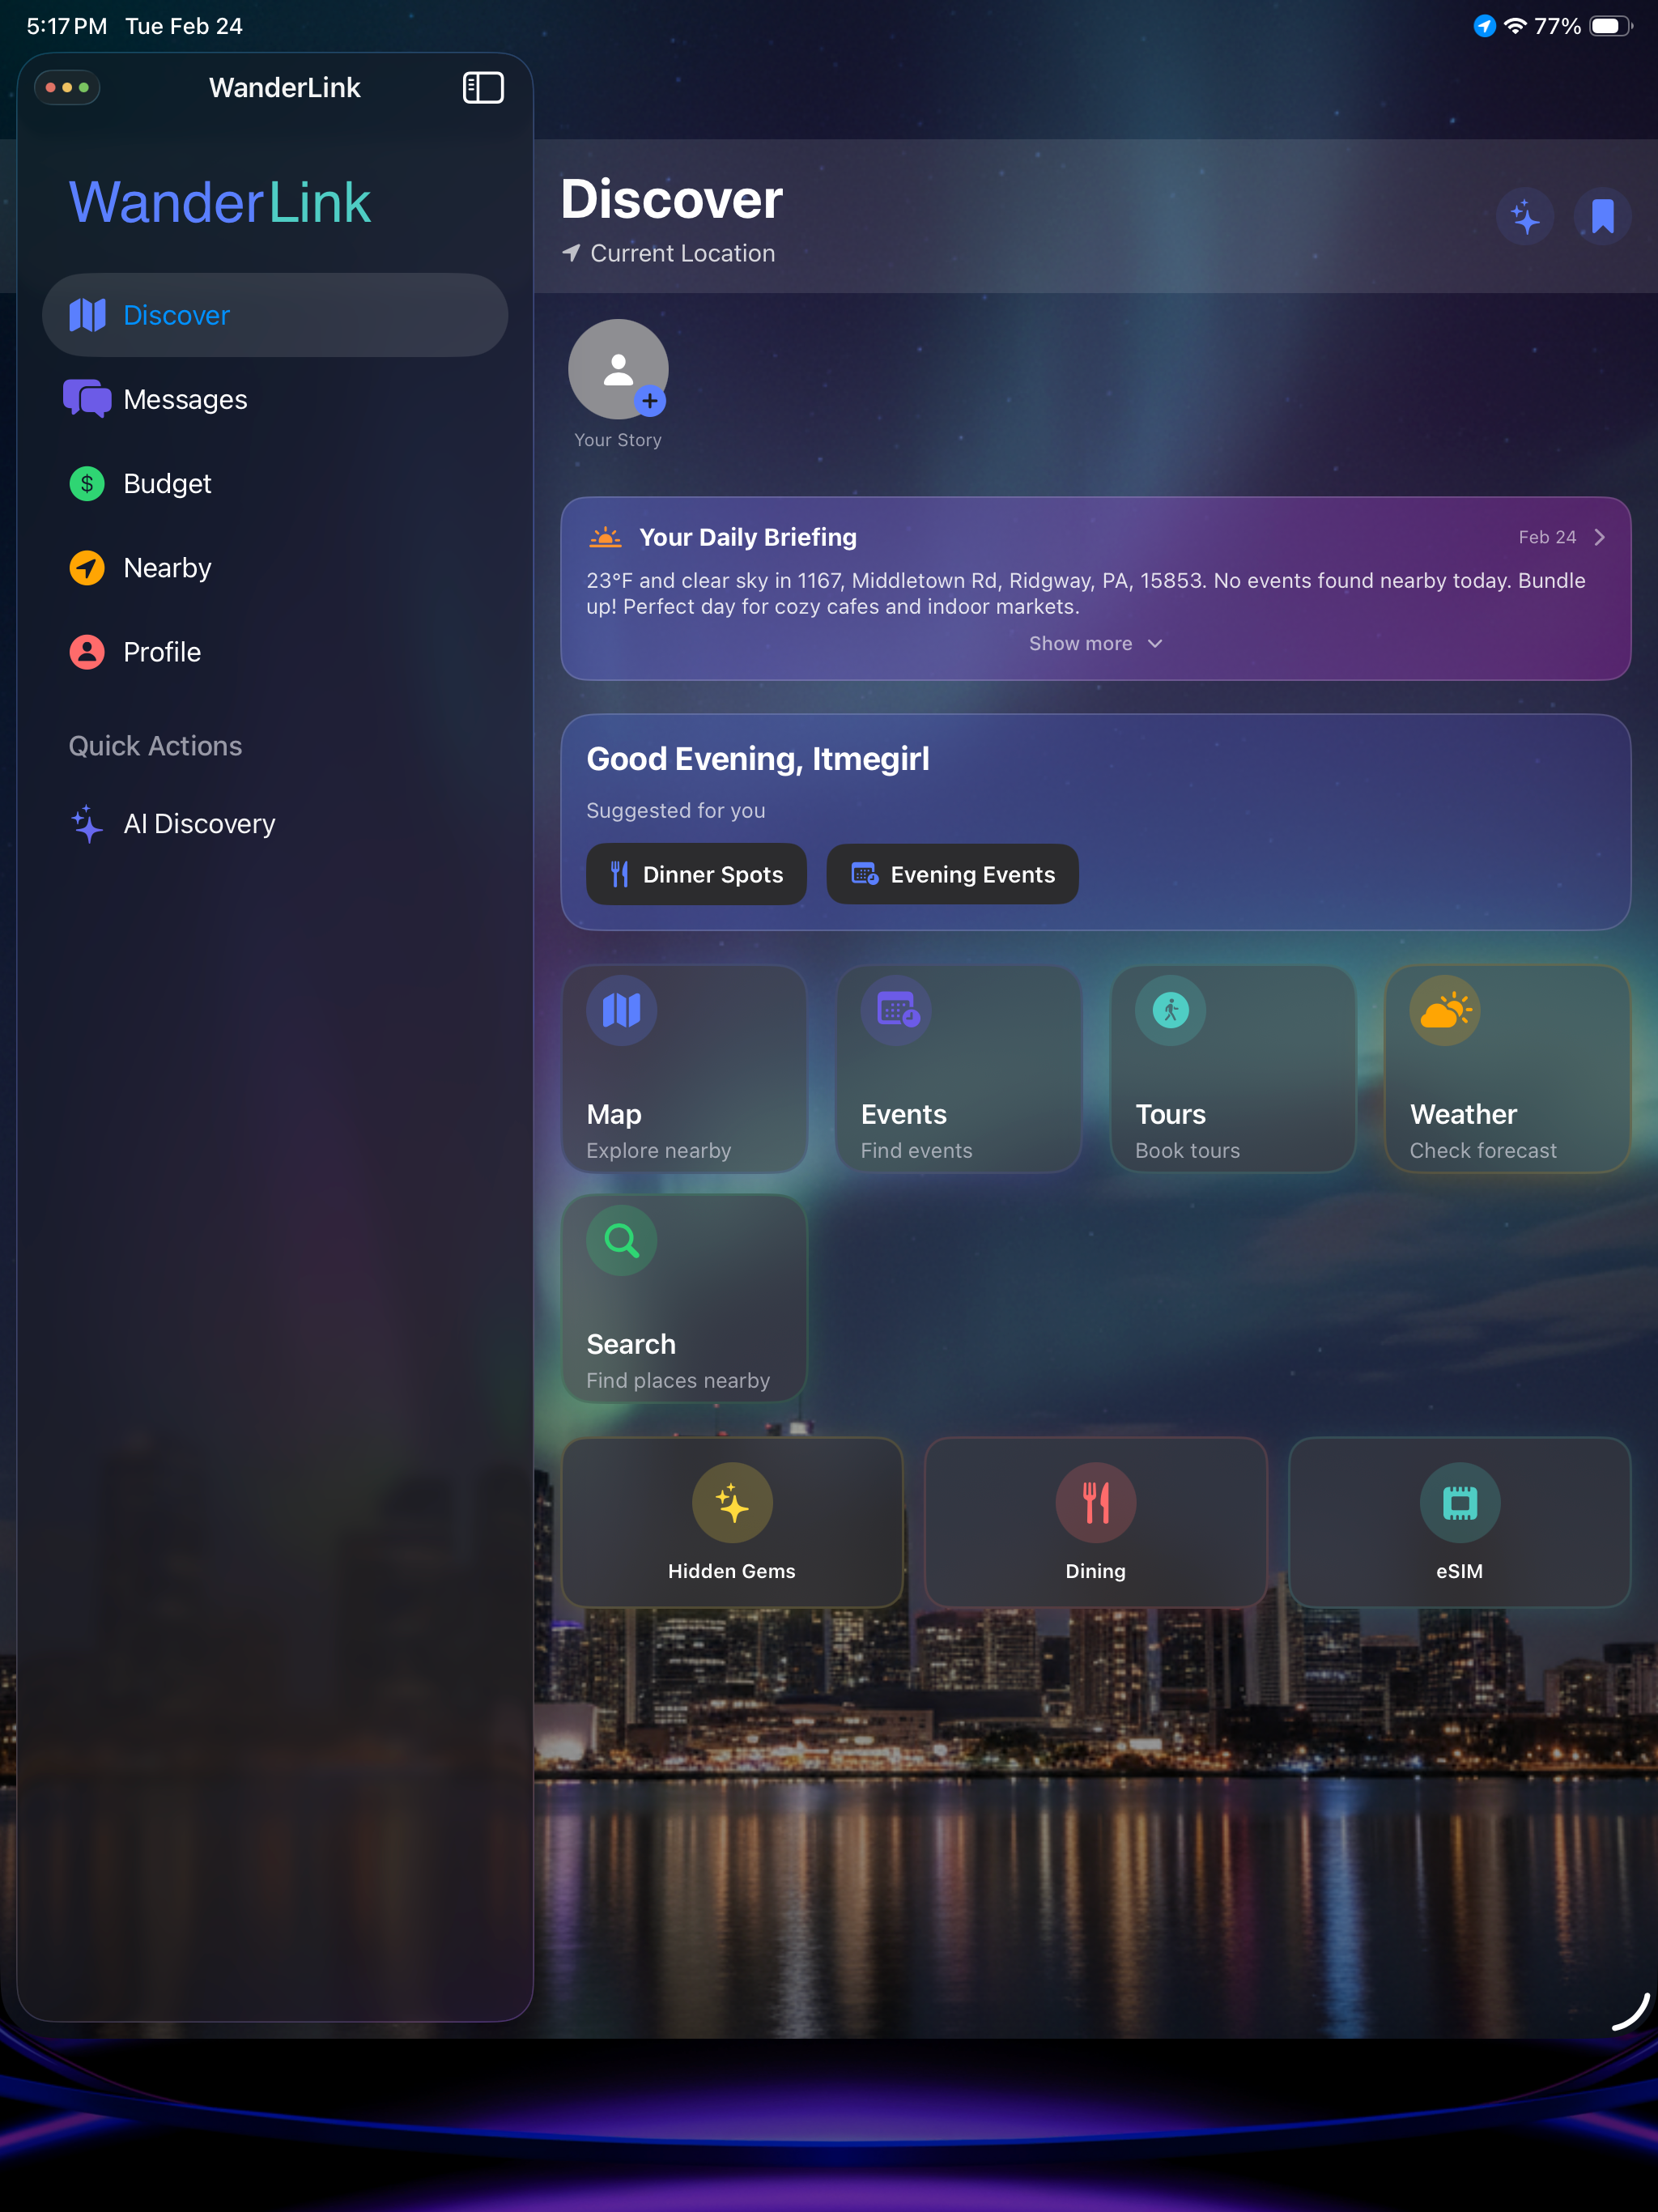The image size is (1658, 2212).
Task: Click the sunrise icon on Daily Briefing
Action: point(605,537)
